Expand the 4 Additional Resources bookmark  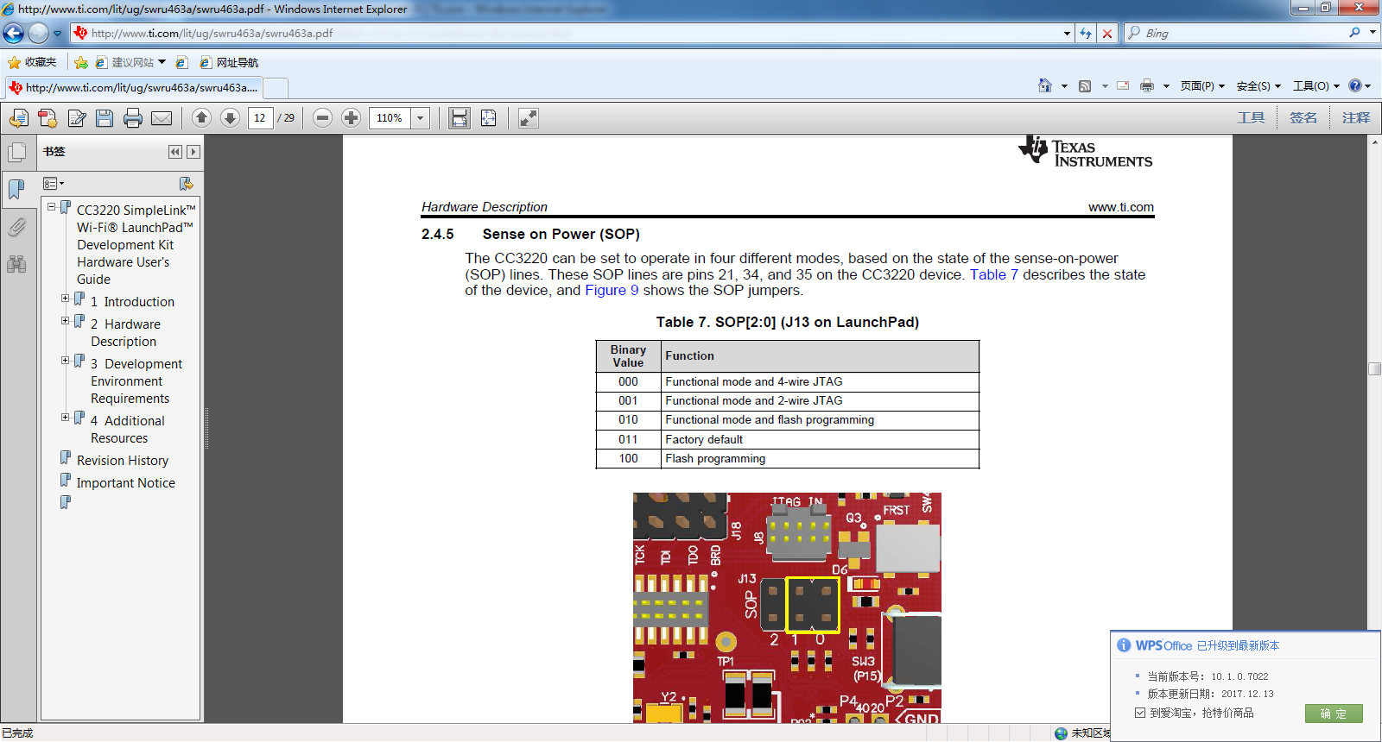[x=65, y=418]
